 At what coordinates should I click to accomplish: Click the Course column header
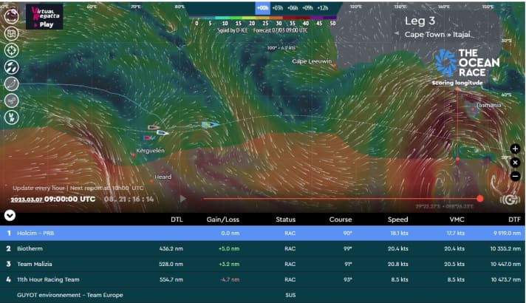341,219
